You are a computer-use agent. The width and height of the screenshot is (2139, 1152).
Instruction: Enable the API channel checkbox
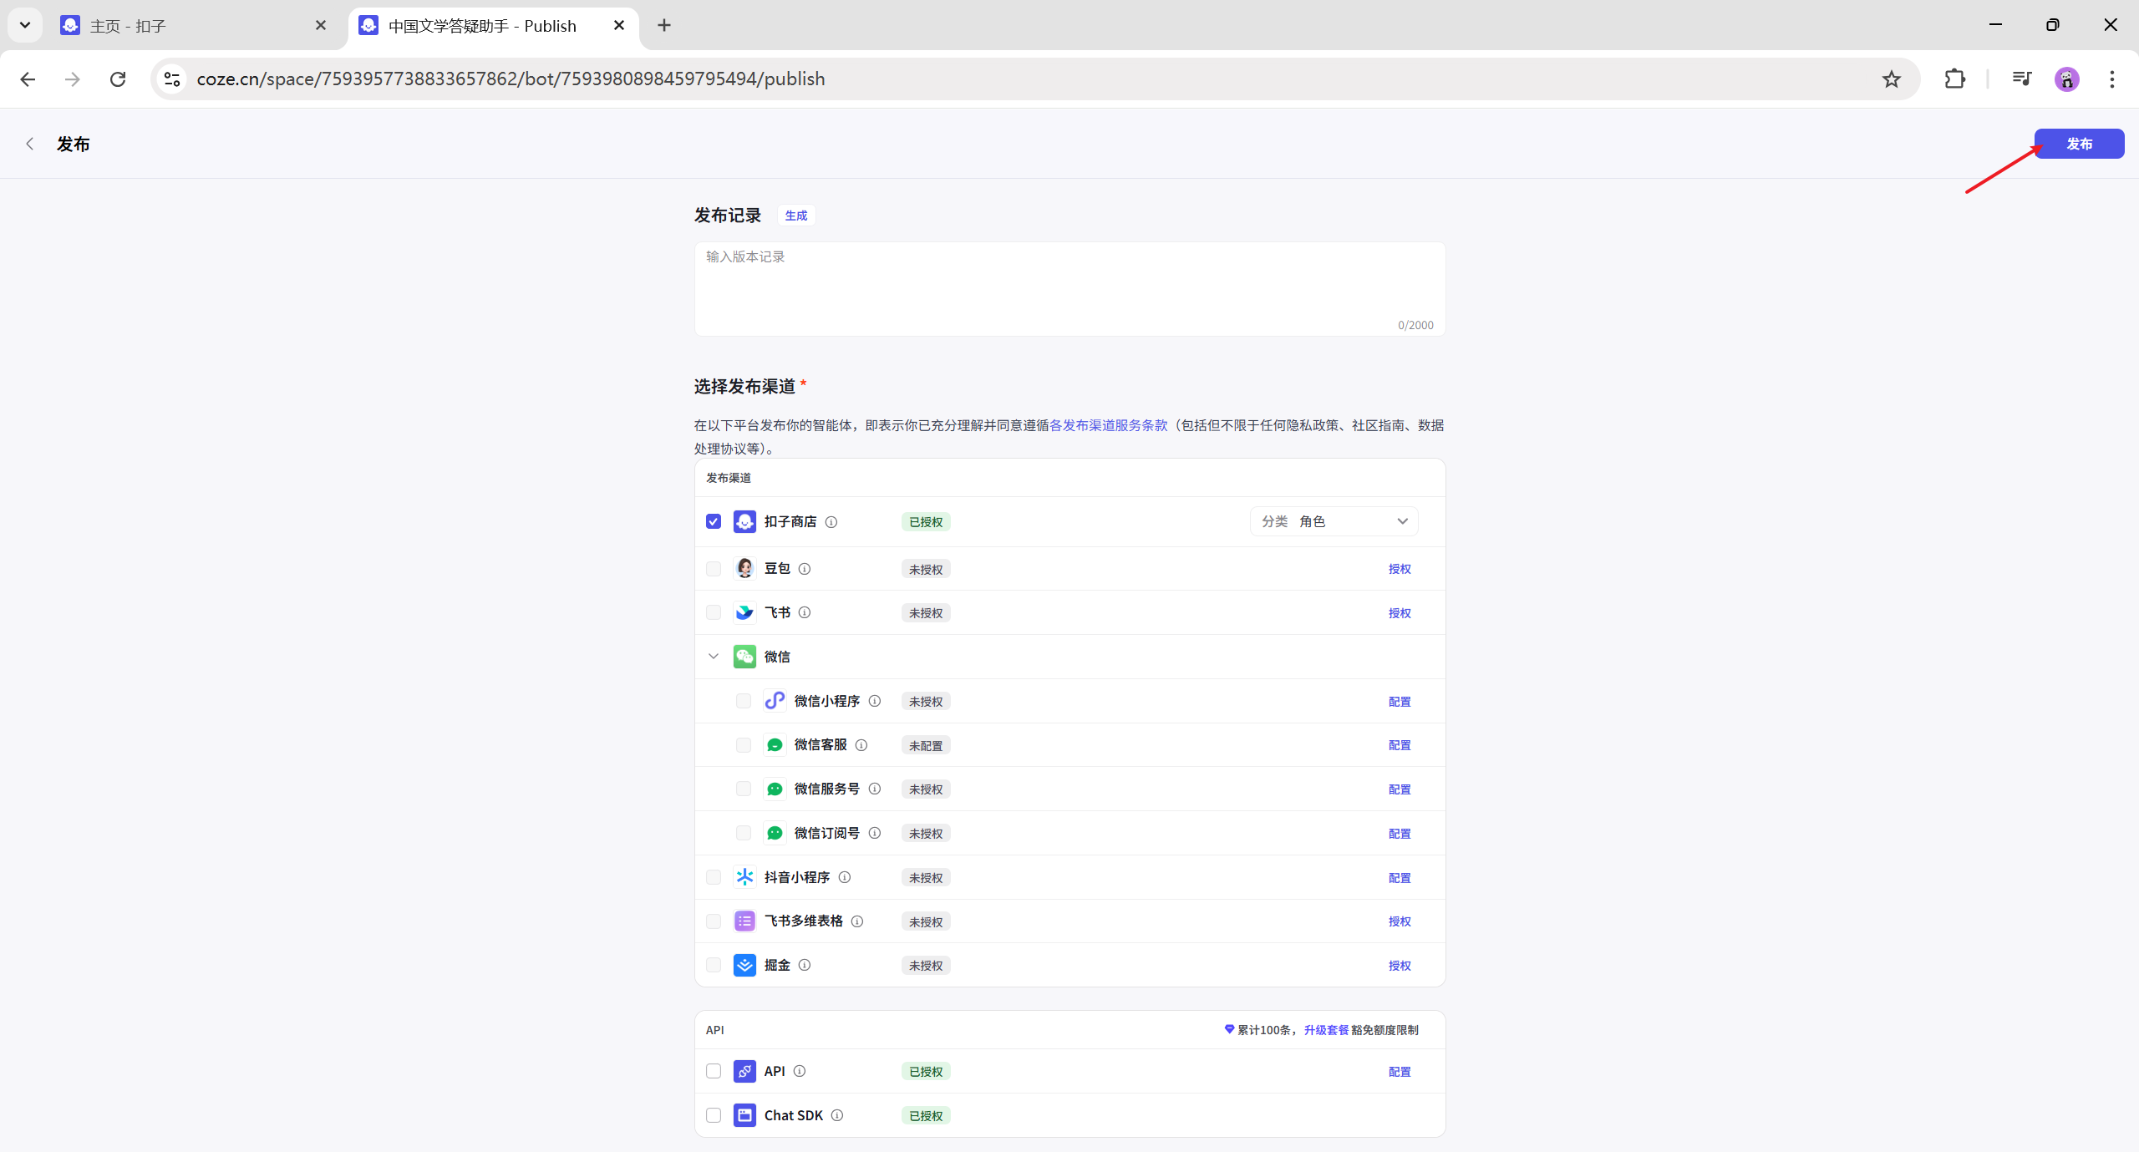click(x=713, y=1071)
